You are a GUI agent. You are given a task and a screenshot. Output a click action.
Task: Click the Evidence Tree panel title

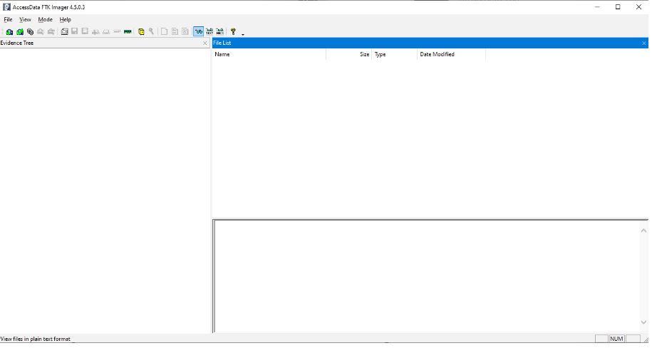[17, 43]
